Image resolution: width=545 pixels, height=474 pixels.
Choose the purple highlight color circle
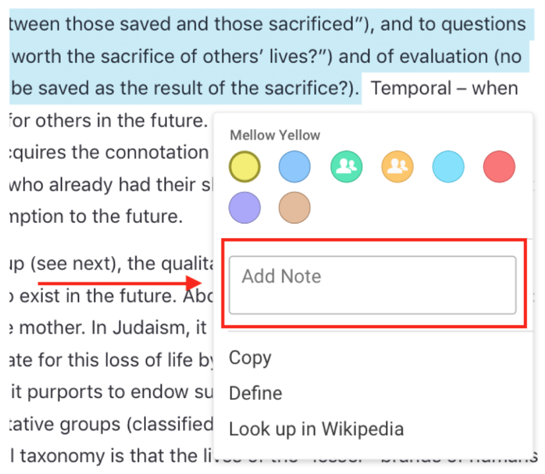245,207
